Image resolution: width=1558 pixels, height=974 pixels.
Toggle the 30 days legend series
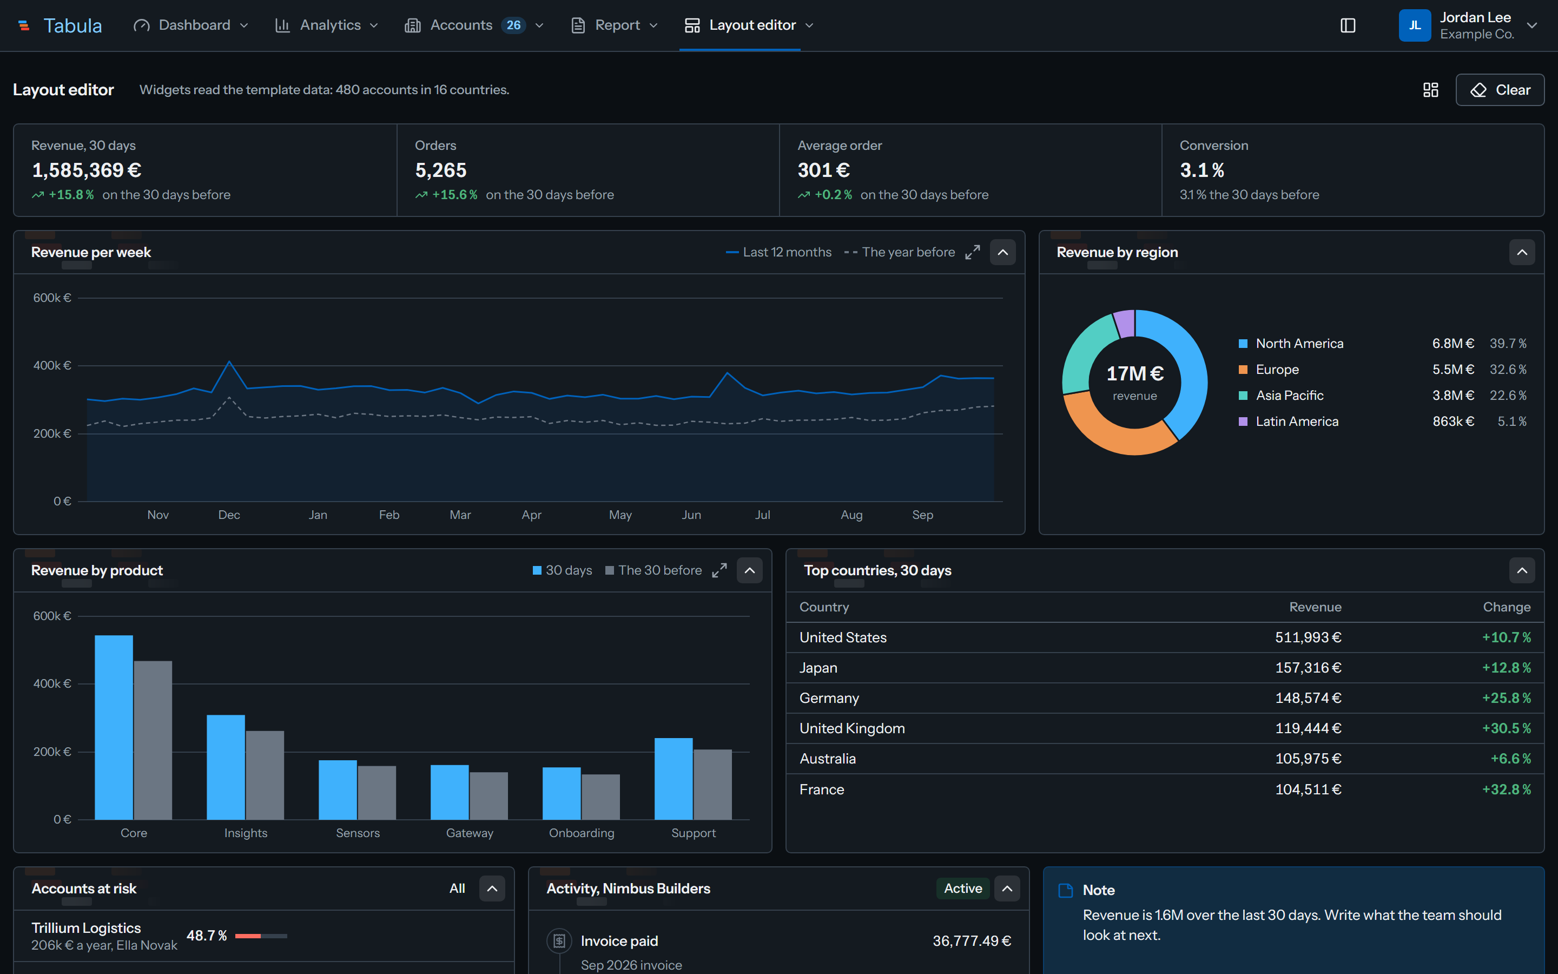tap(562, 570)
